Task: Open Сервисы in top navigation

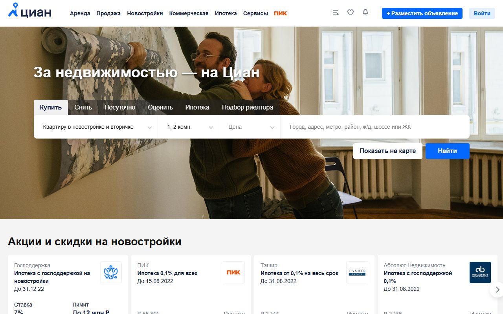Action: 255,13
